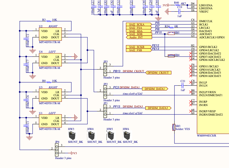
Task: Click the IN2RN/DMICDAT2 pin name
Action: pyautogui.click(x=211, y=114)
